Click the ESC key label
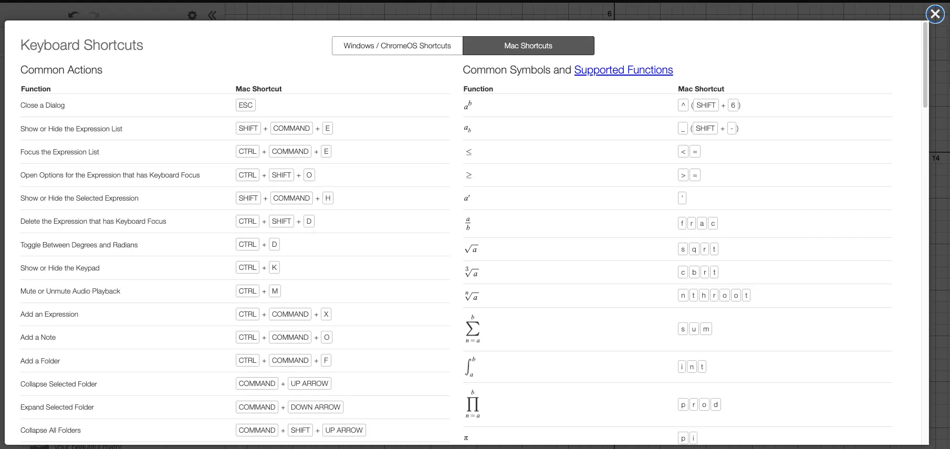The image size is (950, 449). 245,105
